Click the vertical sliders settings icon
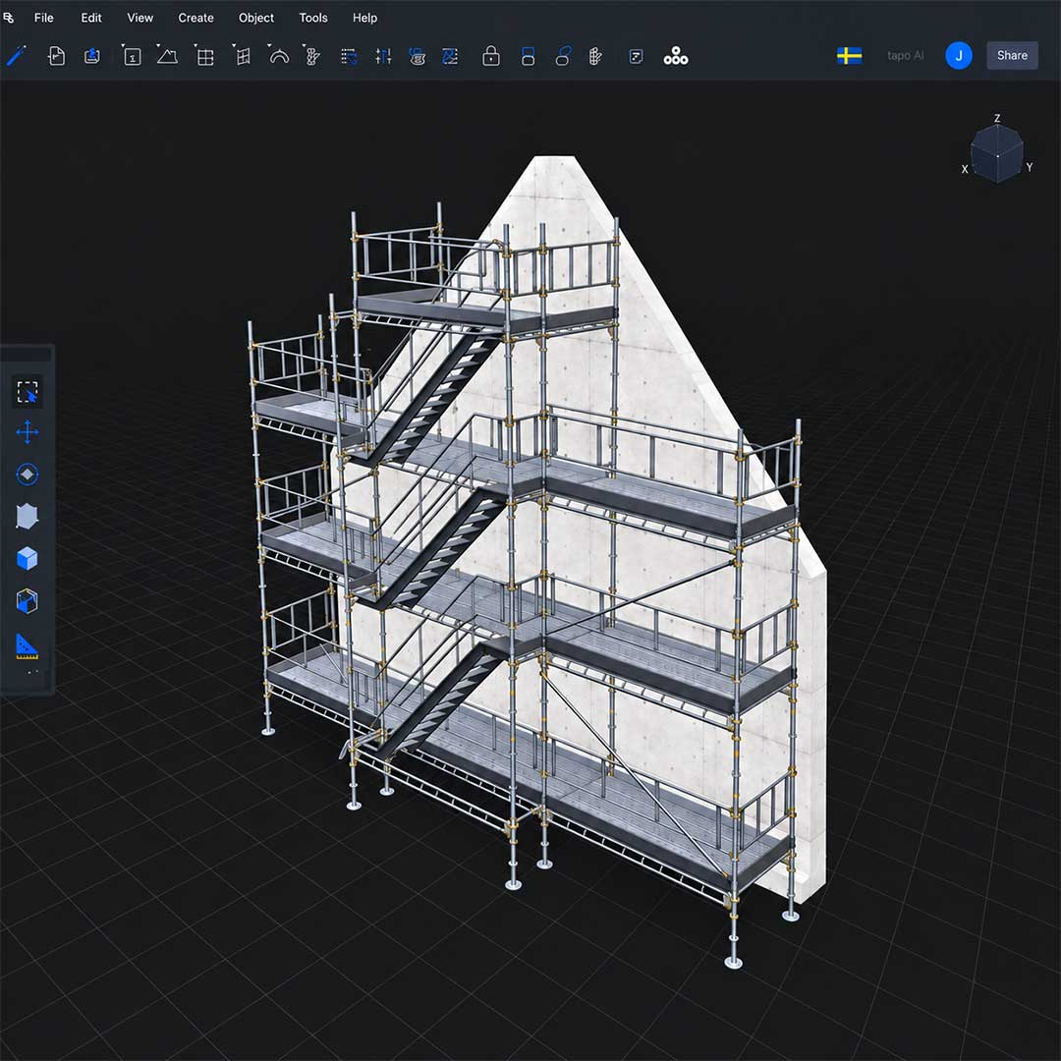Image resolution: width=1061 pixels, height=1061 pixels. tap(383, 57)
